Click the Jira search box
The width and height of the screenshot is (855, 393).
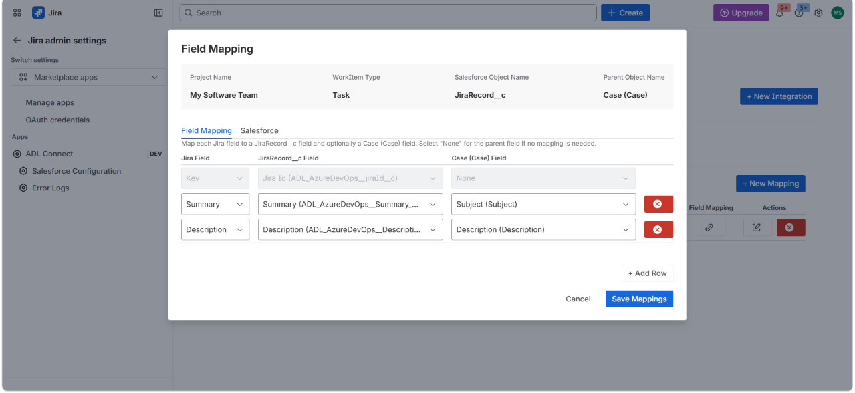coord(388,13)
